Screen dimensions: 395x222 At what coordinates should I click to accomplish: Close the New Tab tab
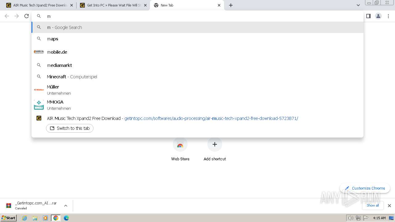coord(219,5)
